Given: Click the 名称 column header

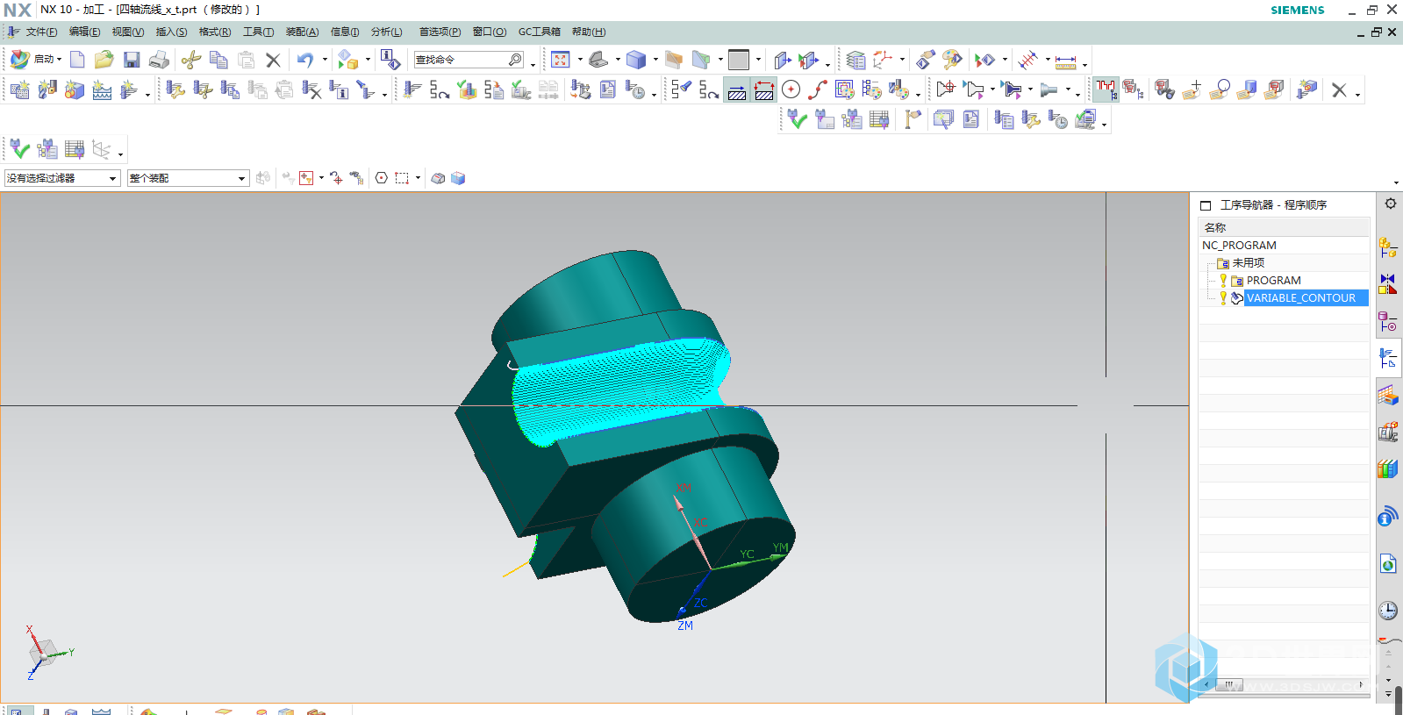Looking at the screenshot, I should [x=1284, y=227].
